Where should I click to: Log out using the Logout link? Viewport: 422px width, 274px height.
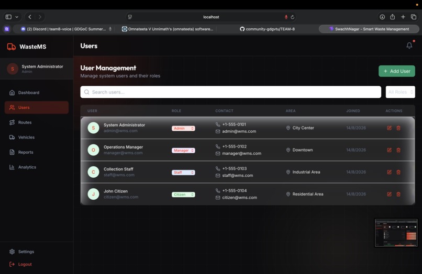[x=21, y=264]
